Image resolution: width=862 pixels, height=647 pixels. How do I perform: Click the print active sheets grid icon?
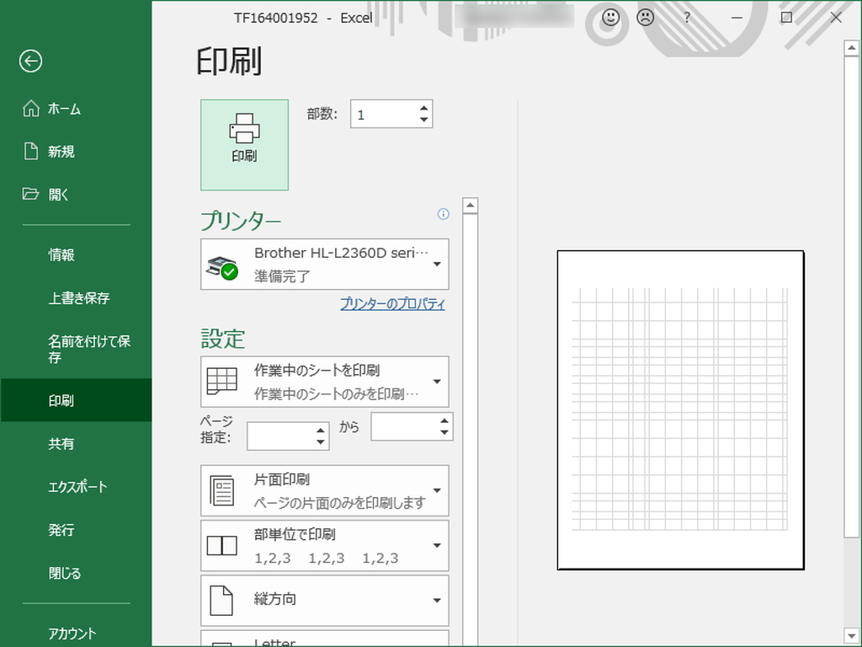(222, 381)
